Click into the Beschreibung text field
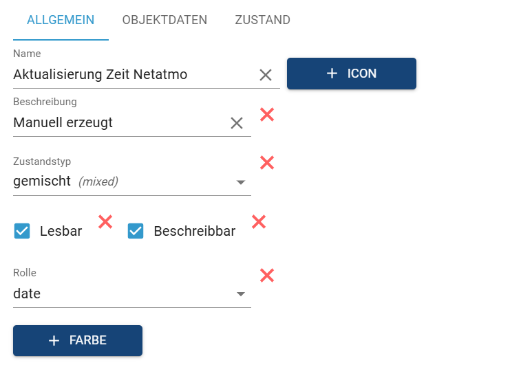This screenshot has width=521, height=376. click(117, 123)
